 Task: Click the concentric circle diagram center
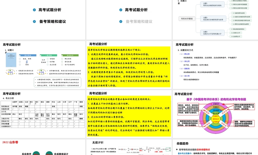click(216, 119)
